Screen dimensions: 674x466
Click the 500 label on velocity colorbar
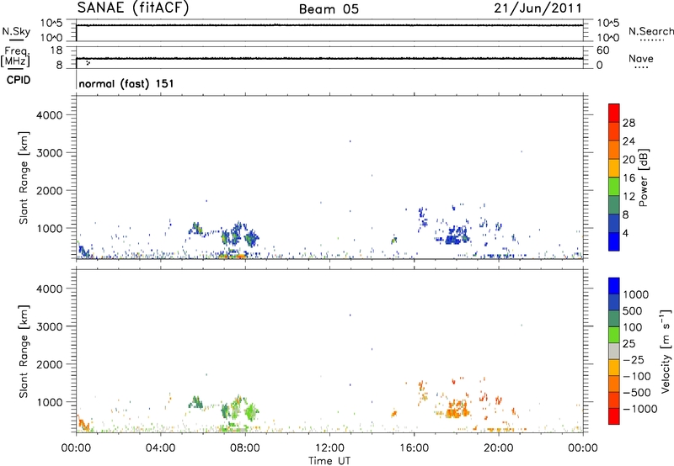click(x=633, y=311)
